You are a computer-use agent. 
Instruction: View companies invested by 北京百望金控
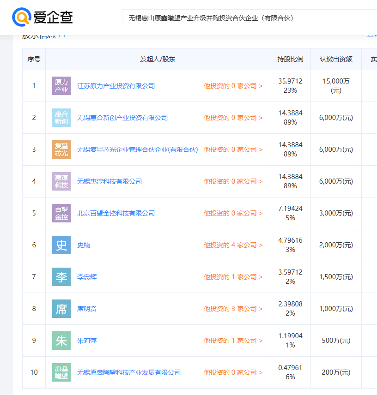(233, 213)
